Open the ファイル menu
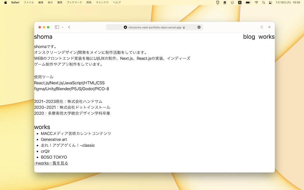 (28, 2)
